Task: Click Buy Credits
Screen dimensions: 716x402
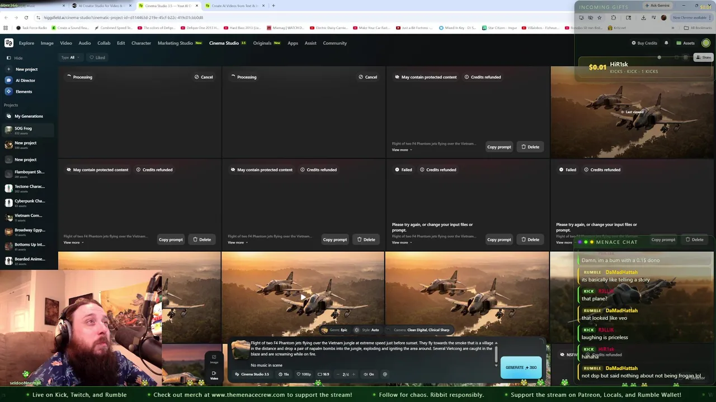Action: (644, 43)
